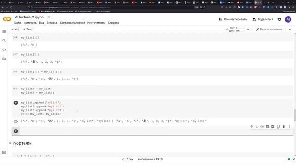Open Colab settings gear in header
This screenshot has height=166, width=296.
(x=279, y=19)
